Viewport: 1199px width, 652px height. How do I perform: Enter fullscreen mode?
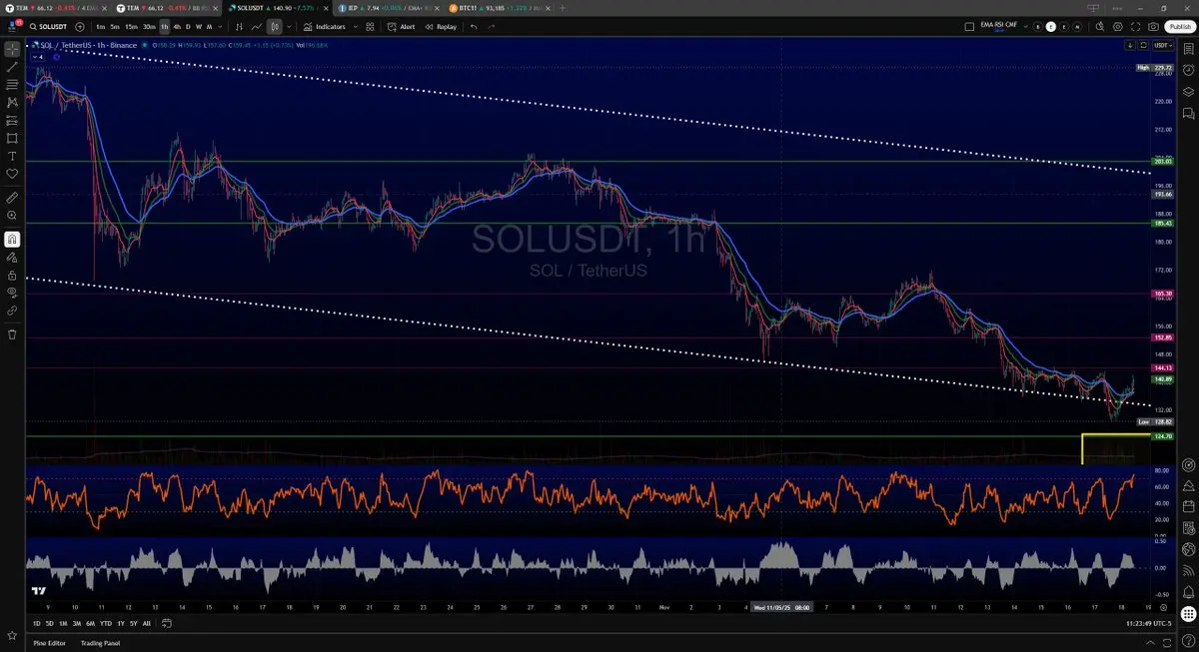pyautogui.click(x=1136, y=27)
